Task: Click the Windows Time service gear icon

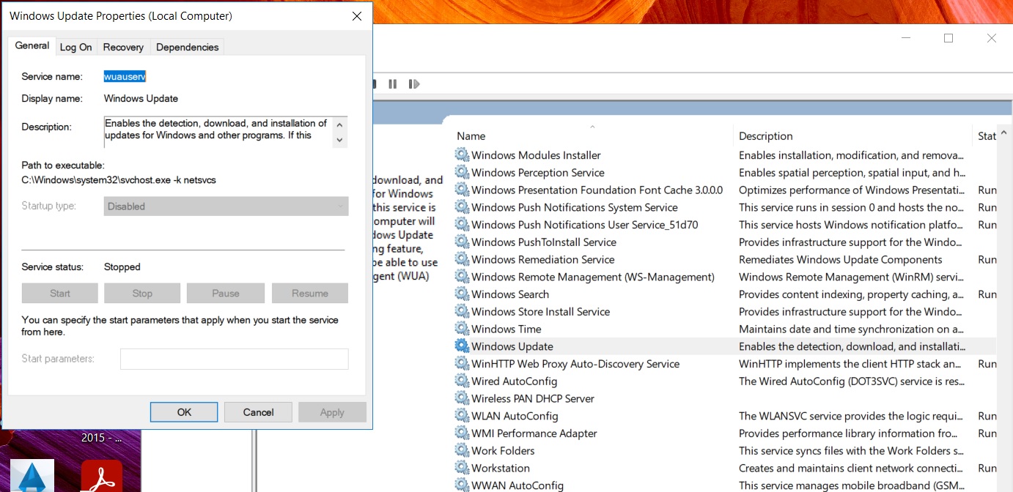Action: point(462,329)
